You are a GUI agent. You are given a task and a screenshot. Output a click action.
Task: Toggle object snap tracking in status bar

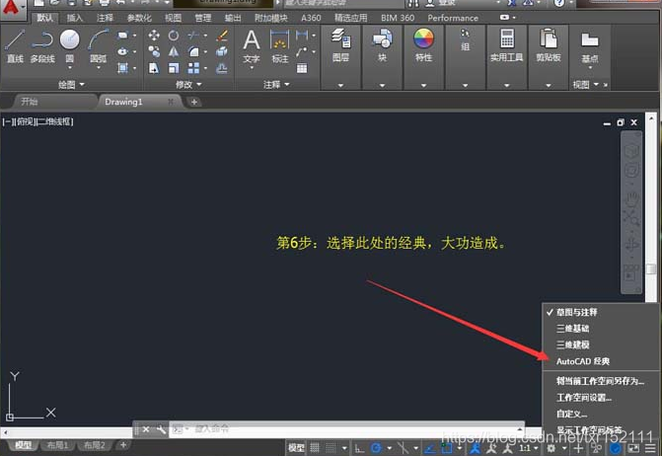pos(430,447)
